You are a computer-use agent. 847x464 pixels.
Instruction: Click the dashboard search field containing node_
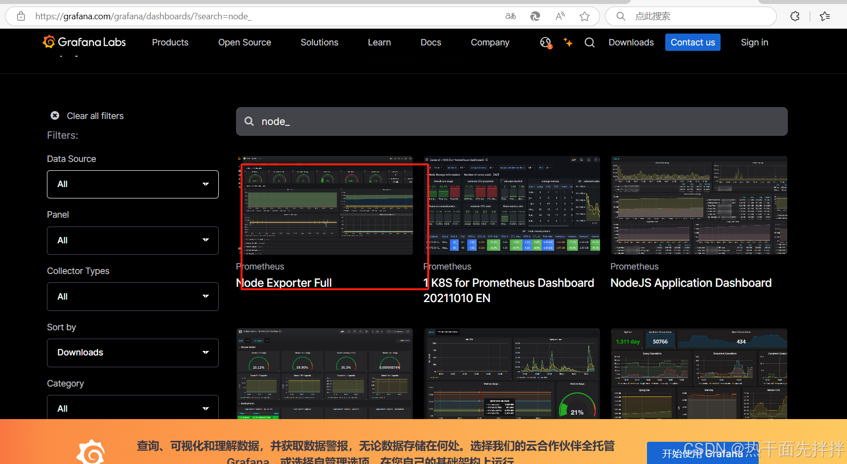point(512,121)
